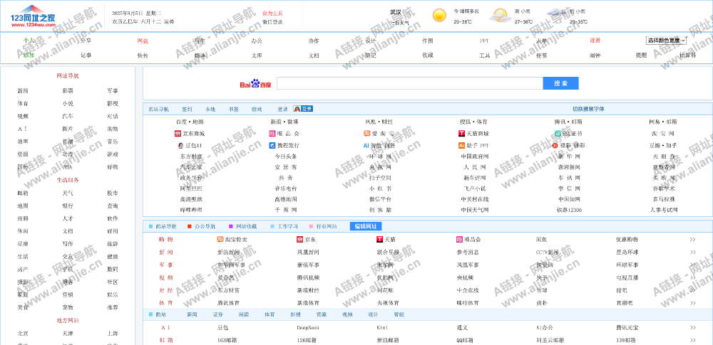The image size is (713, 345).
Task: Open 人事考试网 link
Action: [664, 210]
